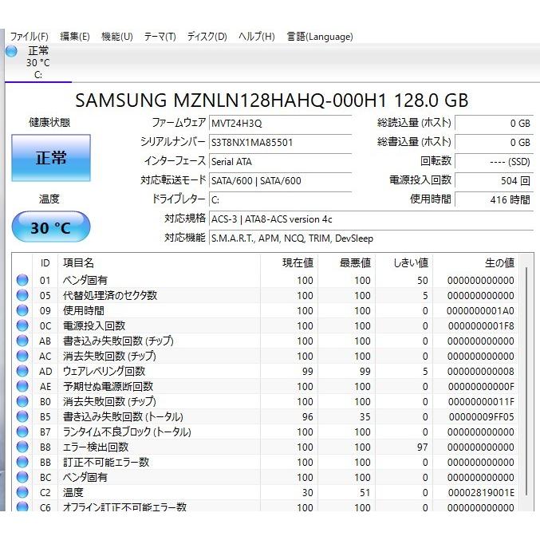The image size is (540, 540).
Task: Click the SMART table vertical scrollbar
Action: click(526, 381)
